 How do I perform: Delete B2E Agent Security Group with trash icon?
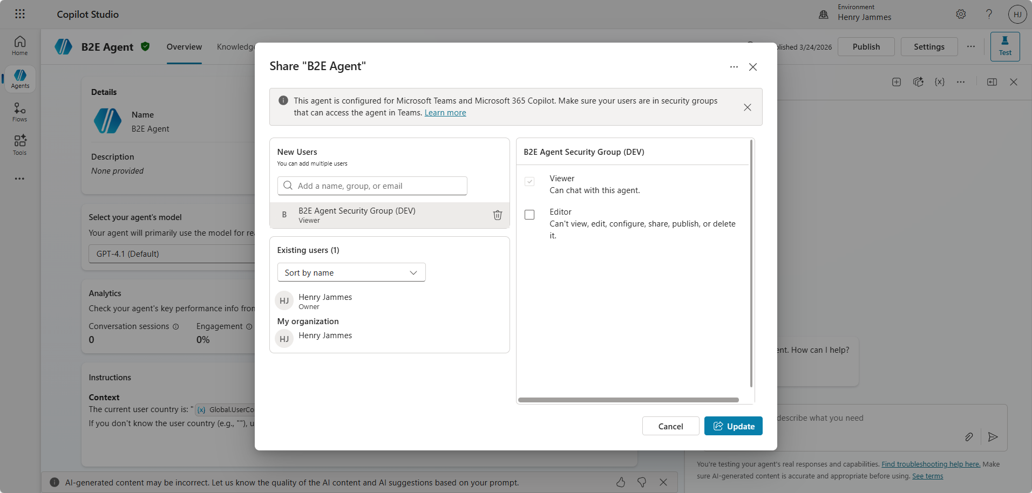point(497,215)
